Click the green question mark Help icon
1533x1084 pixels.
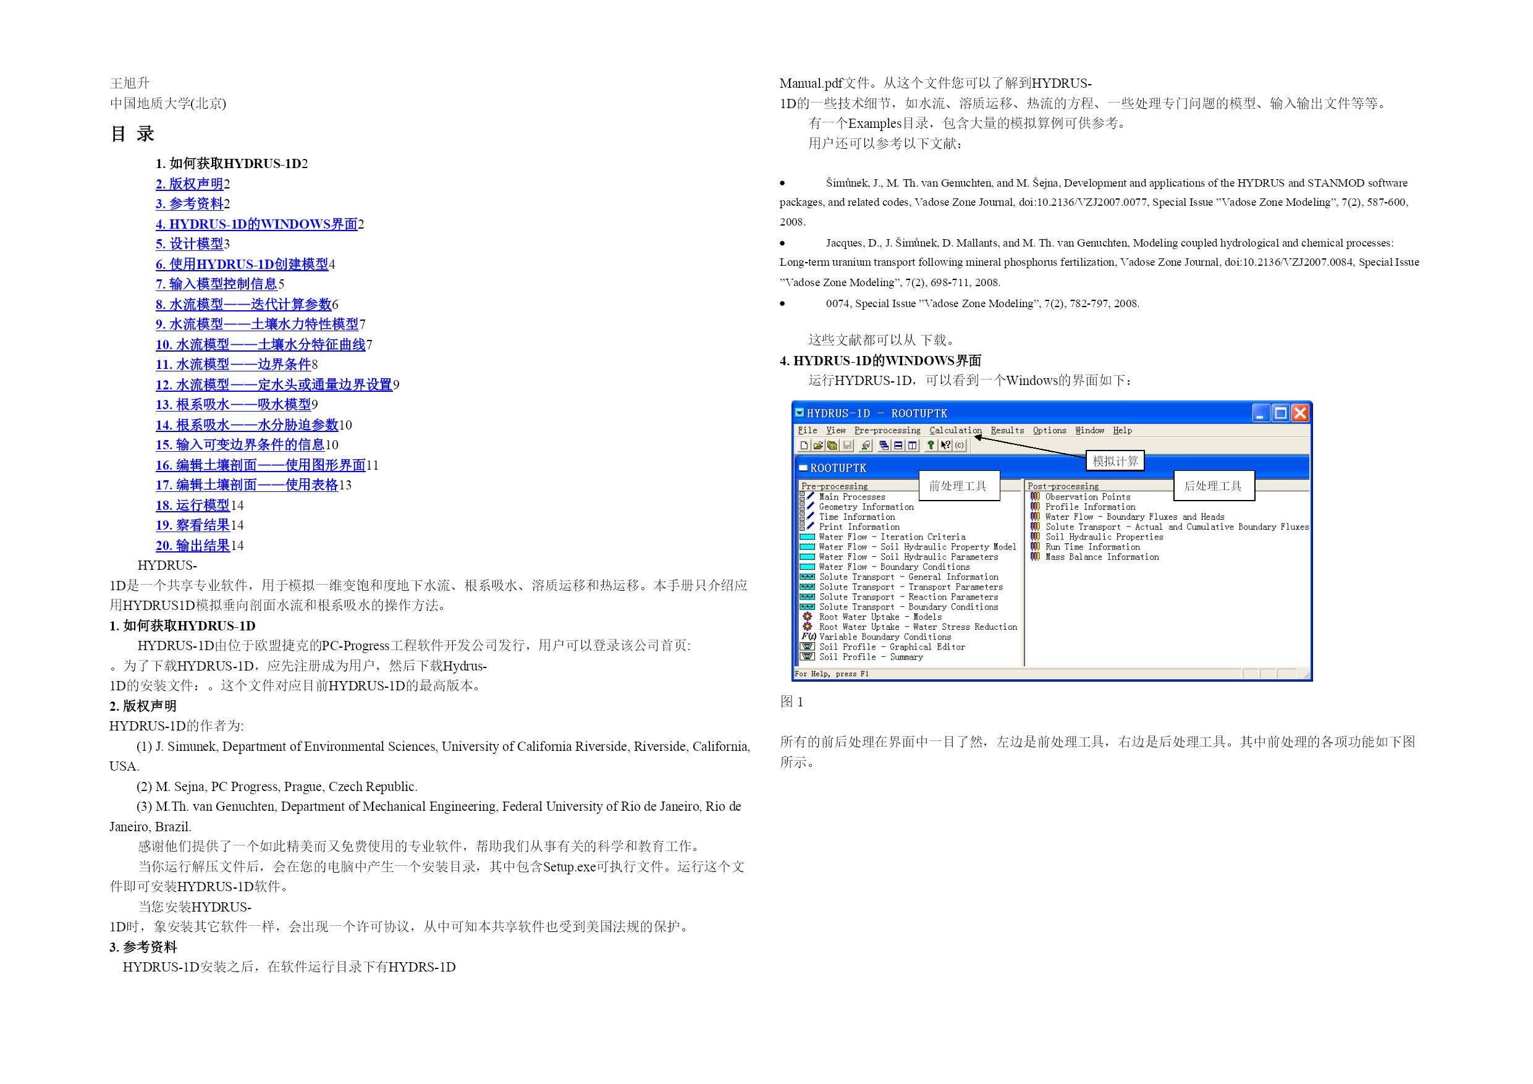point(930,446)
